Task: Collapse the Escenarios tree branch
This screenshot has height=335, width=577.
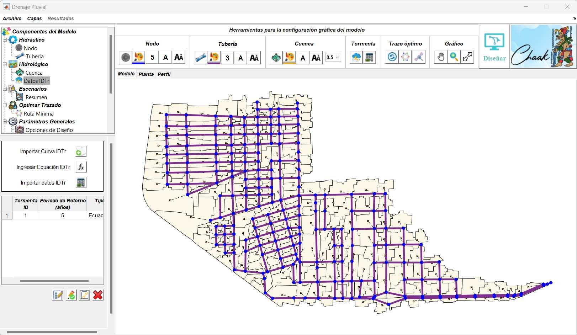Action: coord(5,89)
